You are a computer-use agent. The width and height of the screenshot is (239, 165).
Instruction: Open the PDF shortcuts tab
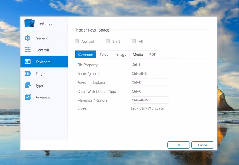coord(153,55)
